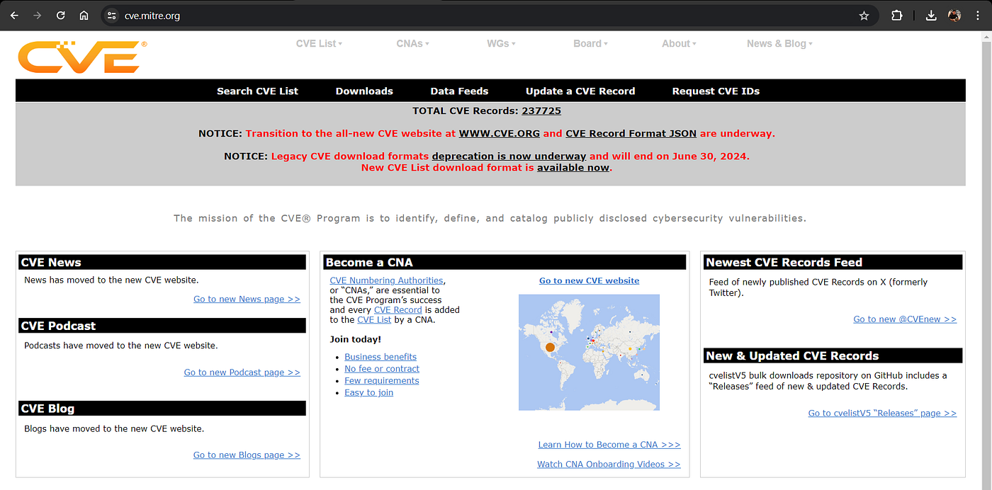
Task: Go to cvelistV5 Releases page link
Action: pyautogui.click(x=882, y=413)
